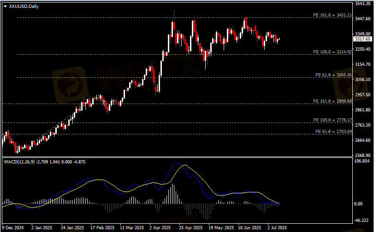The image size is (374, 232).
Task: Click the 3154.70 price scale value
Action: (362, 64)
